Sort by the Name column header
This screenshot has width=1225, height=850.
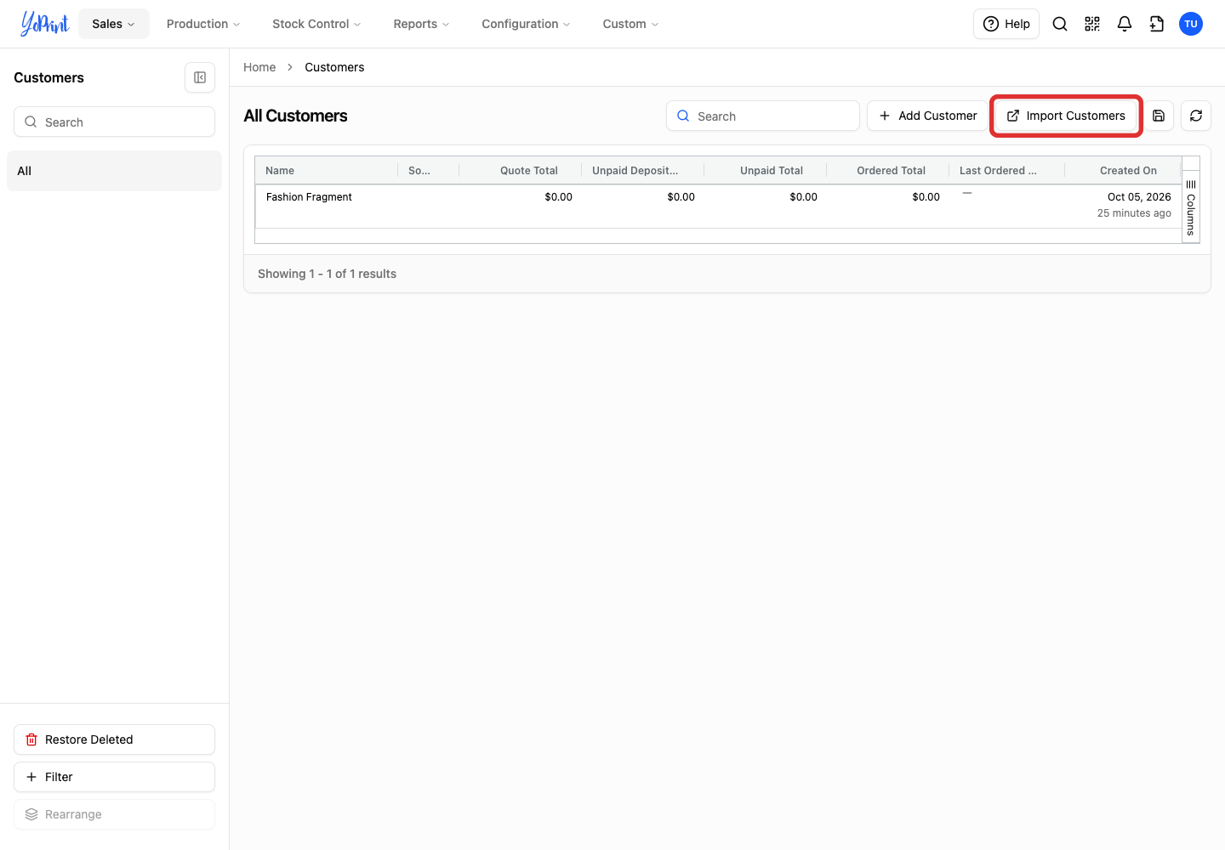[327, 170]
